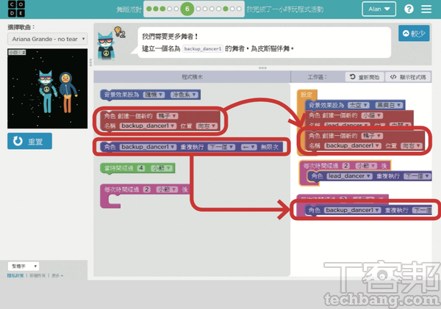Open 小節 dropdown in the green toolbox block
This screenshot has height=309, width=441.
(161, 168)
